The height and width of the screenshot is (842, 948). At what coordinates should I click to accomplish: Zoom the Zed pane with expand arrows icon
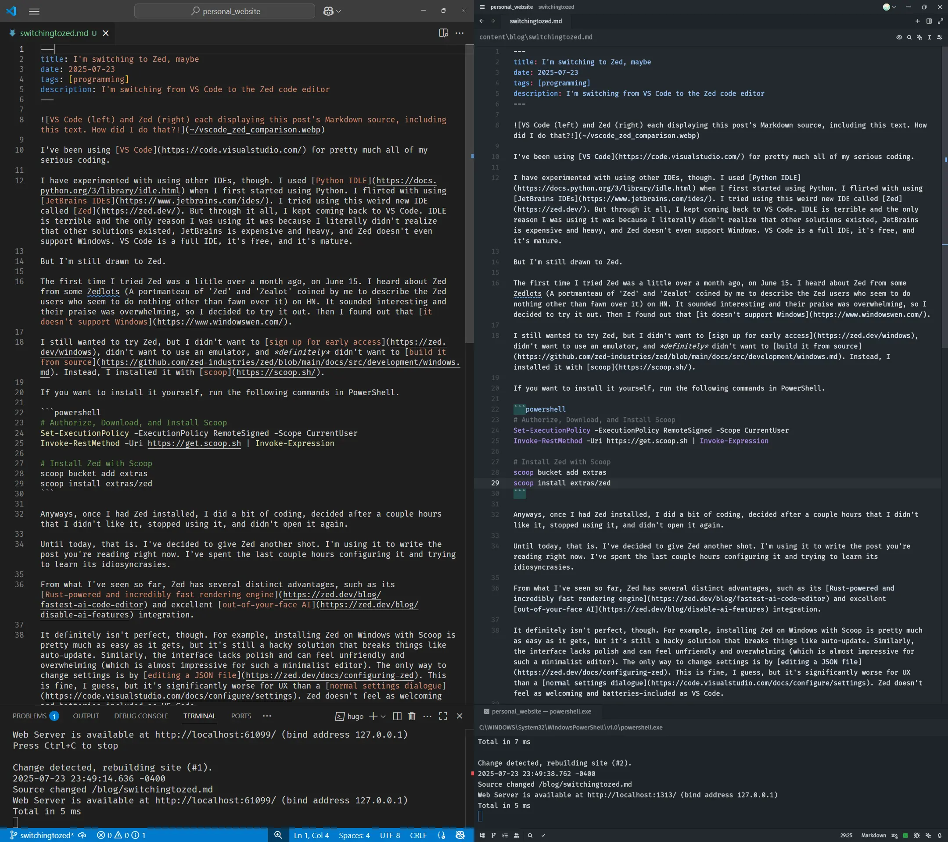941,21
